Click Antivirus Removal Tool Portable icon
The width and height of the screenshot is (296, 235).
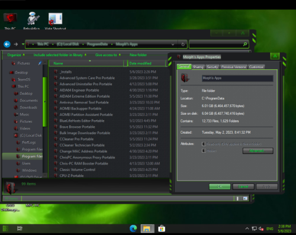tap(56, 102)
